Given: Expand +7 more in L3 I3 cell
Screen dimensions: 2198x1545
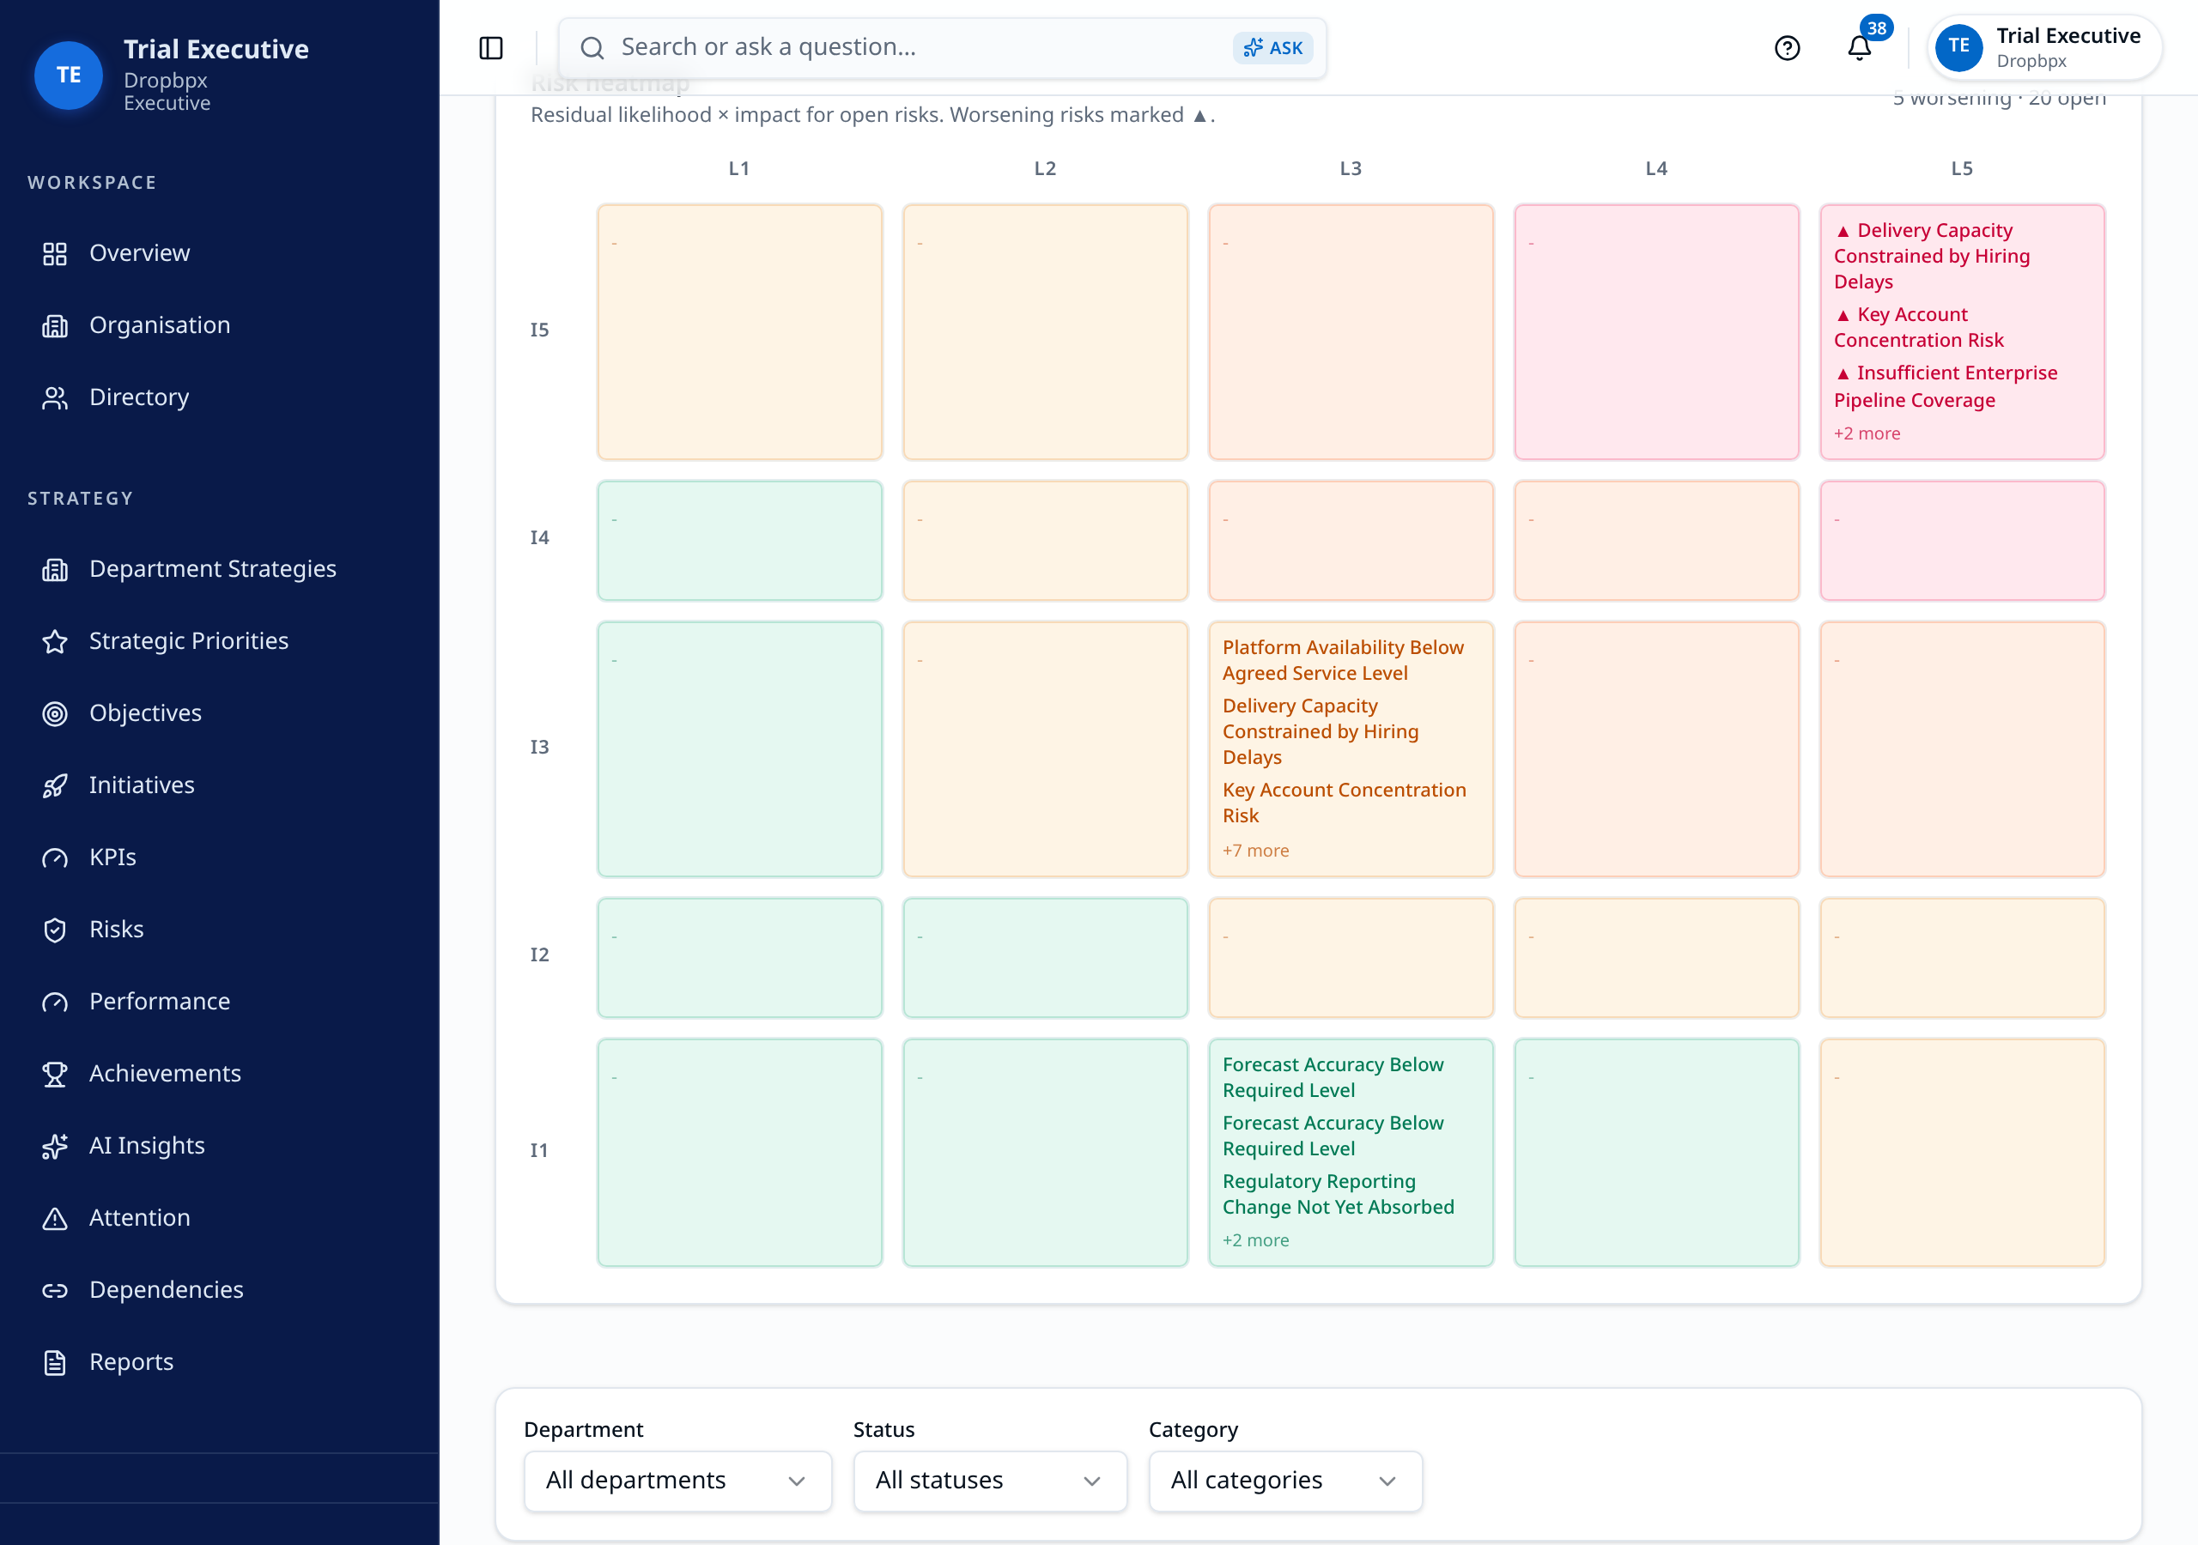Looking at the screenshot, I should (1255, 851).
